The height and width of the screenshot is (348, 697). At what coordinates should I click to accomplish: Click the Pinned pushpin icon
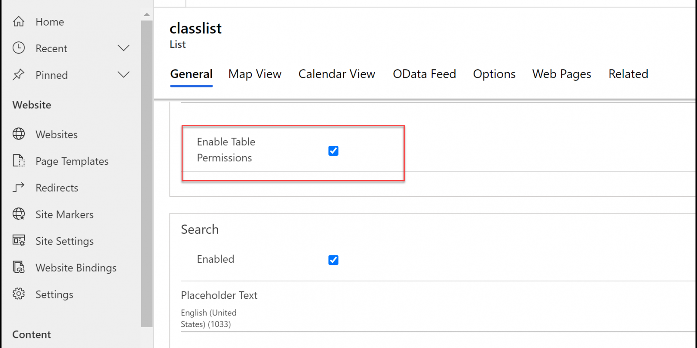click(19, 74)
